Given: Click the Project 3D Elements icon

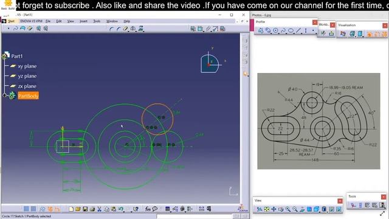Looking at the screenshot, I should (x=140, y=29).
